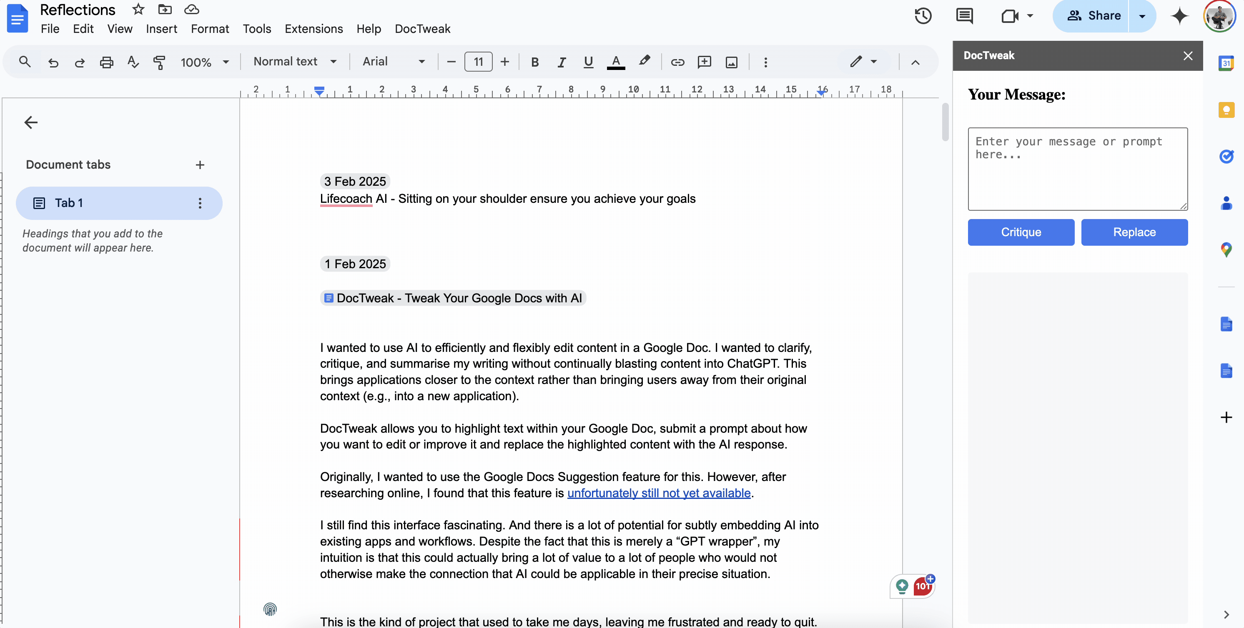Open version history
Image resolution: width=1244 pixels, height=628 pixels.
[x=923, y=16]
